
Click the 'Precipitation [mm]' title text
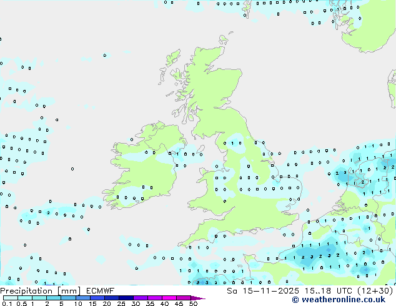40,291
